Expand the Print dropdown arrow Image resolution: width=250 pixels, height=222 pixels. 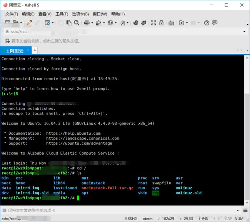[92, 23]
